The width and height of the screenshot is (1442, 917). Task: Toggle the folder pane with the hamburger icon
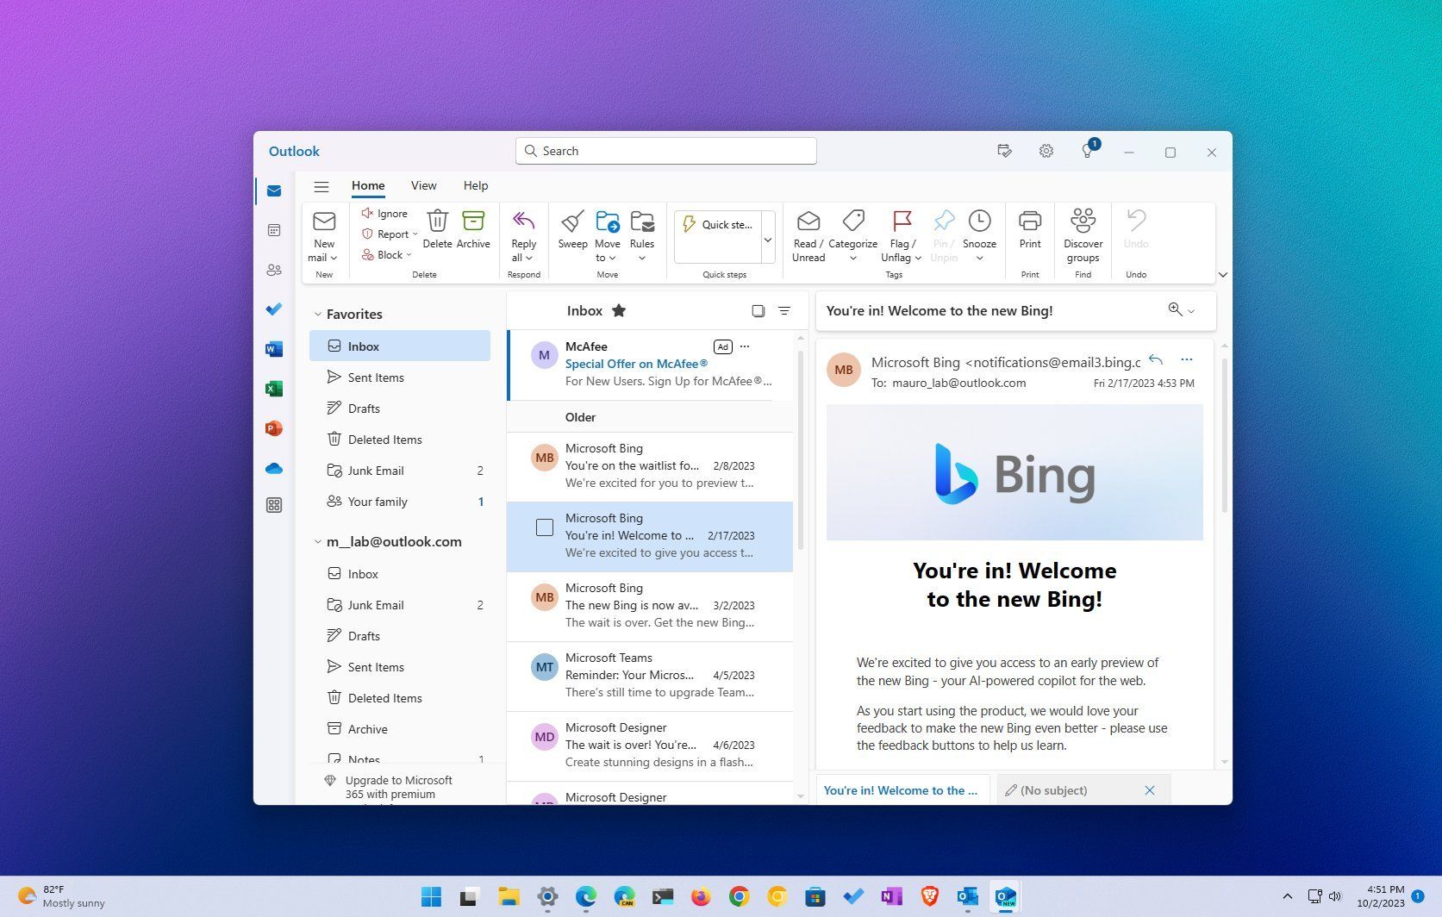click(321, 185)
